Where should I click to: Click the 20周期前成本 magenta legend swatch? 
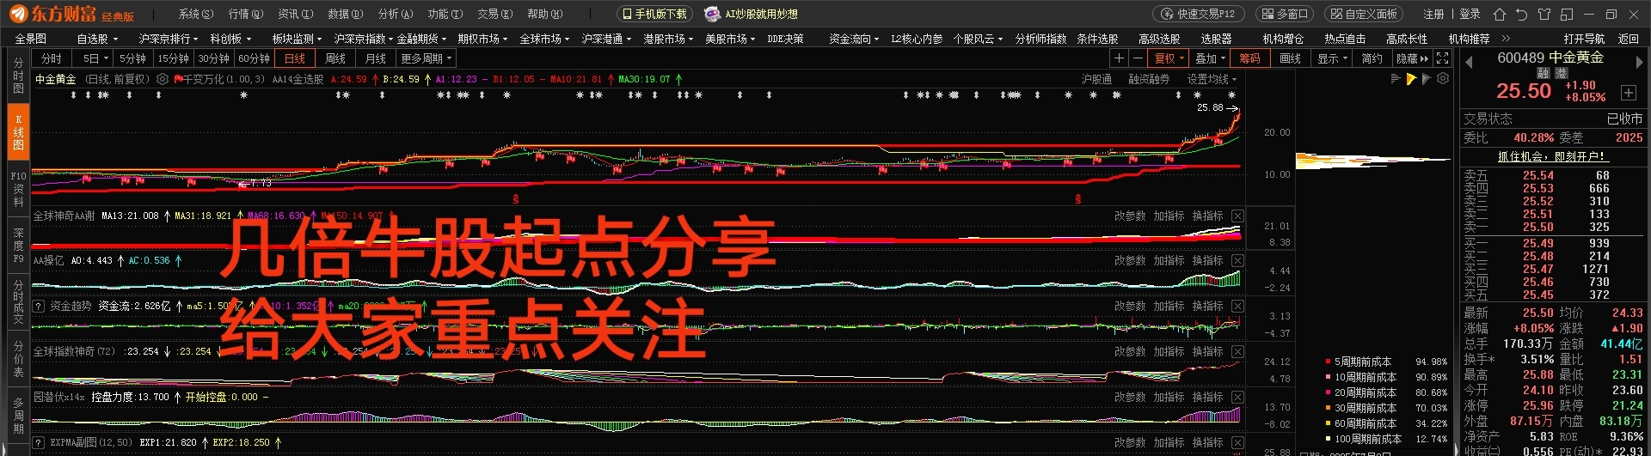point(1329,392)
